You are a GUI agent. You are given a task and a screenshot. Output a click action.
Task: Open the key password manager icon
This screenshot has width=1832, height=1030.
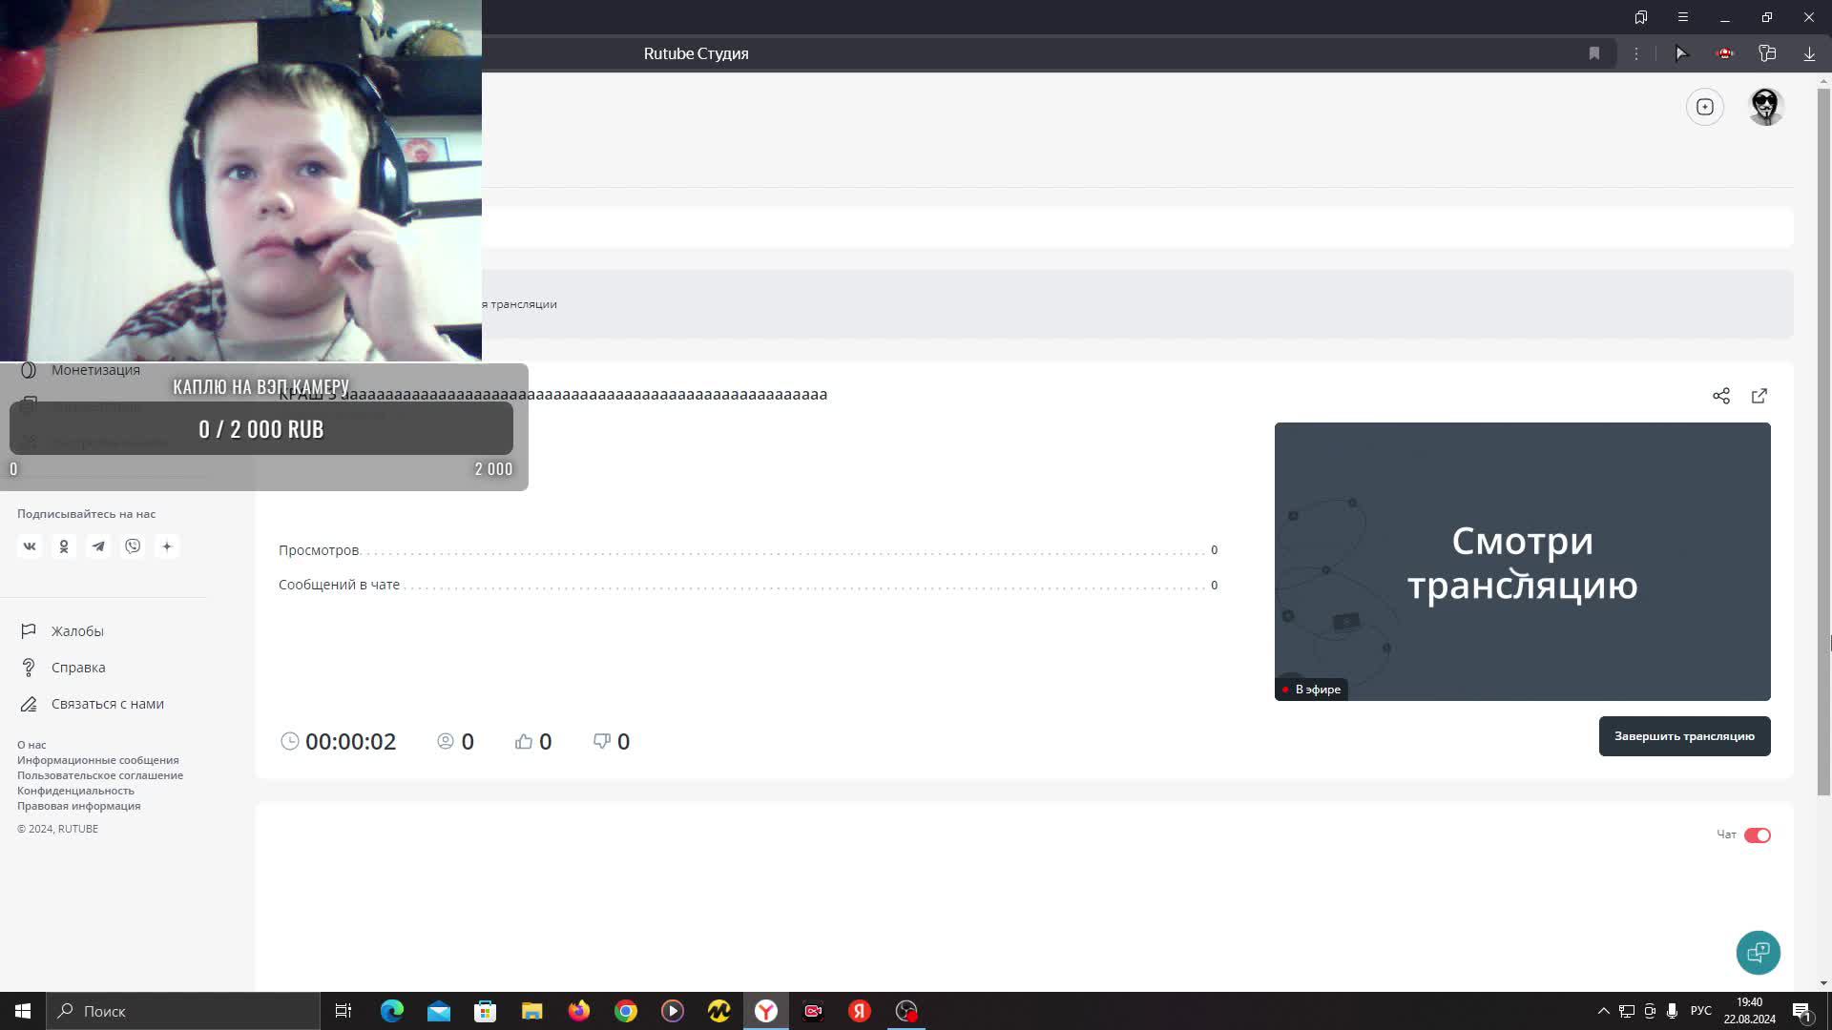pos(1767,53)
